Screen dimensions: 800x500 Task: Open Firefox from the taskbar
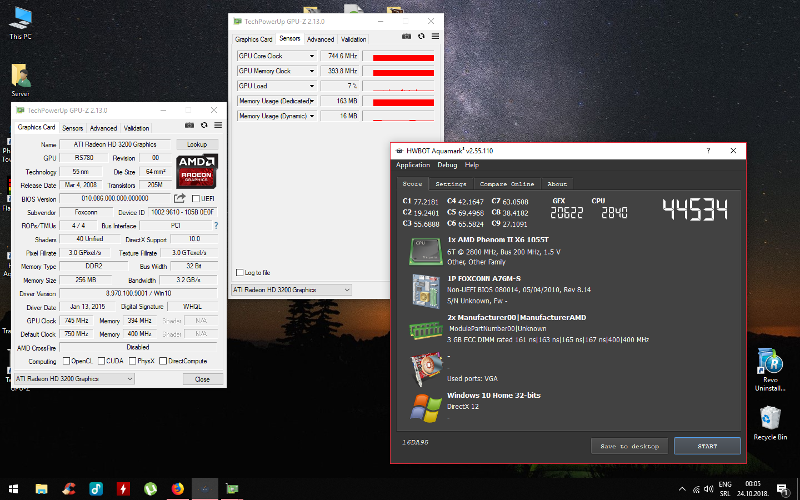[x=178, y=489]
